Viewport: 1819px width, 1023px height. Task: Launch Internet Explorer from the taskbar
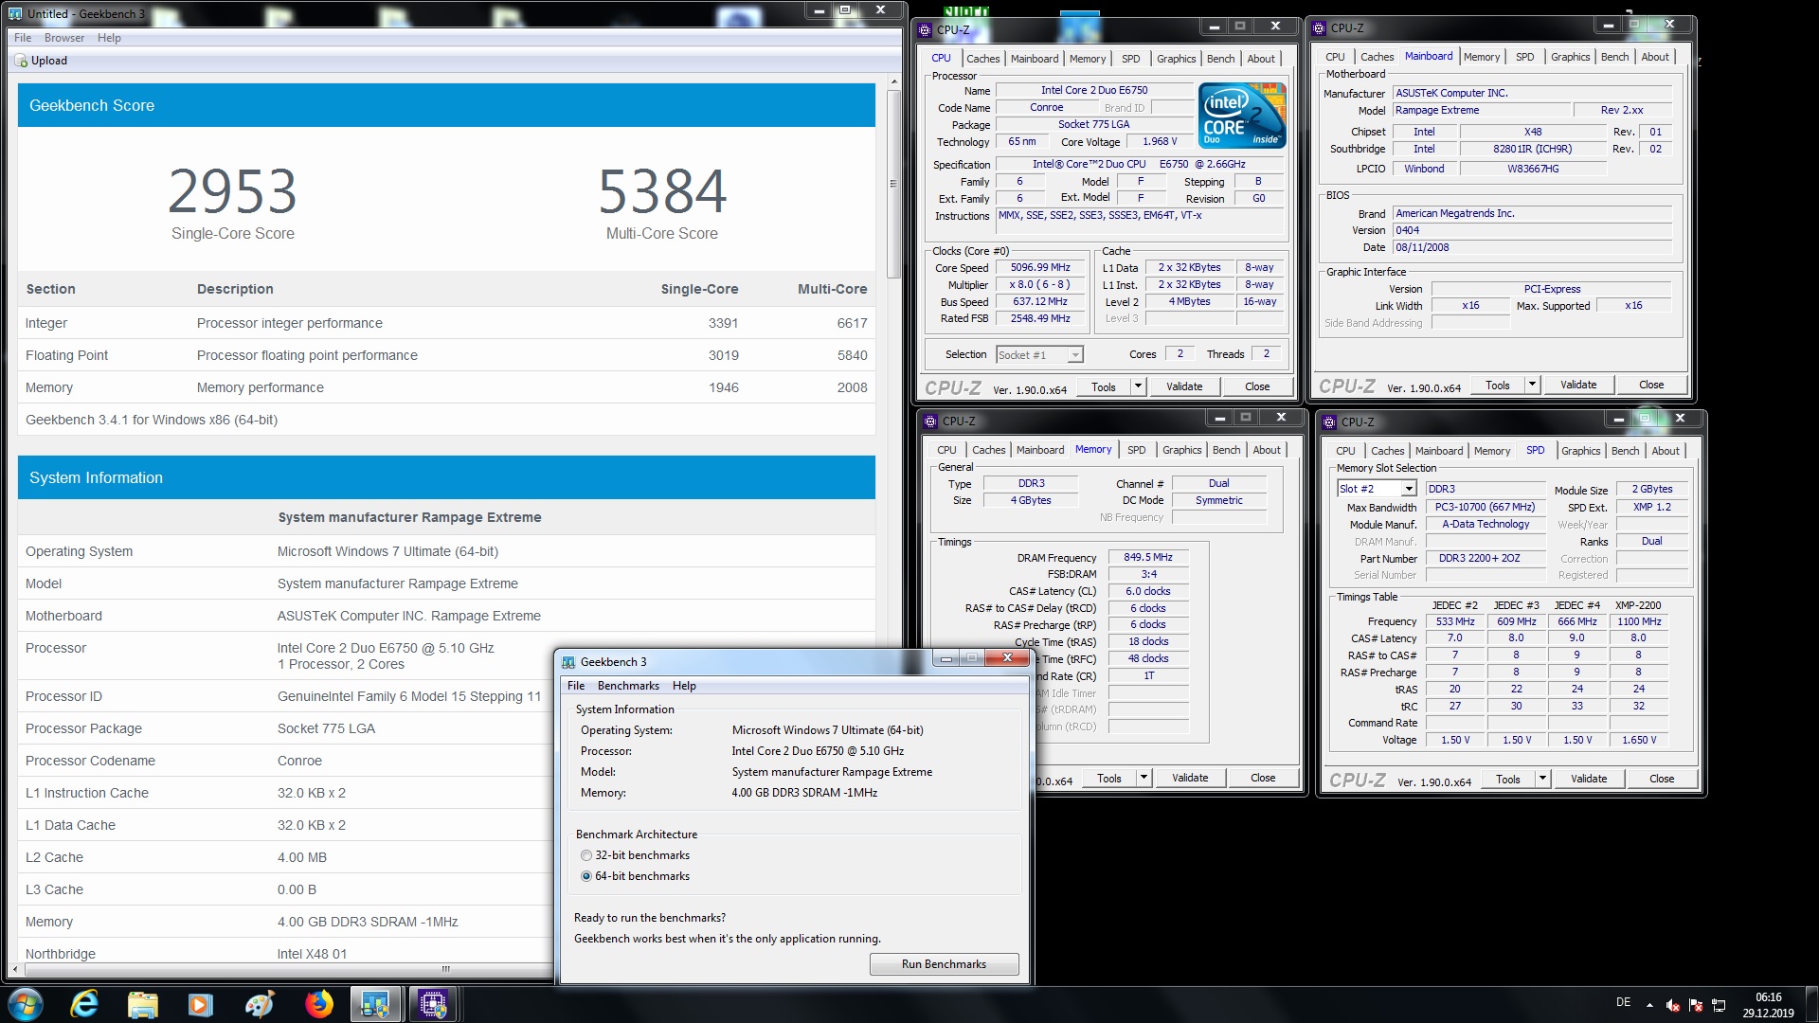coord(84,1004)
